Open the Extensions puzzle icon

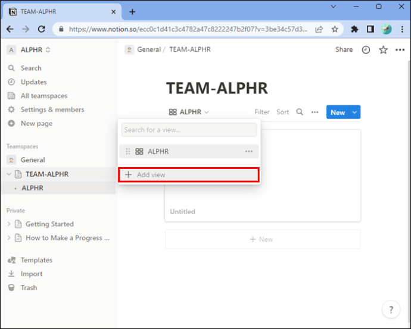(x=354, y=29)
